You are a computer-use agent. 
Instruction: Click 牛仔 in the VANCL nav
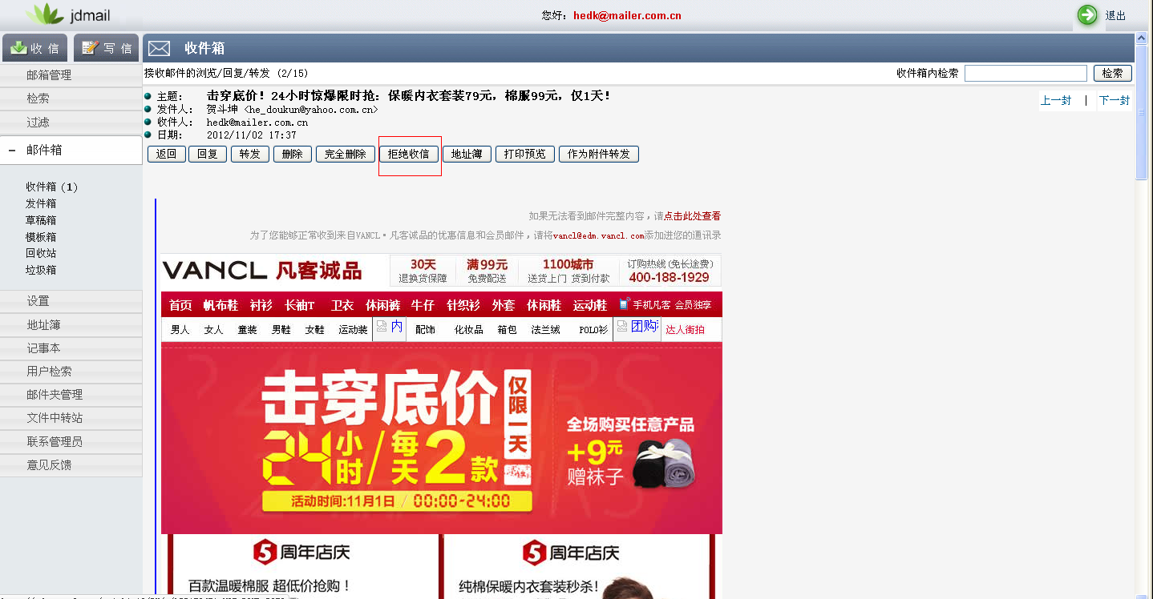point(423,305)
